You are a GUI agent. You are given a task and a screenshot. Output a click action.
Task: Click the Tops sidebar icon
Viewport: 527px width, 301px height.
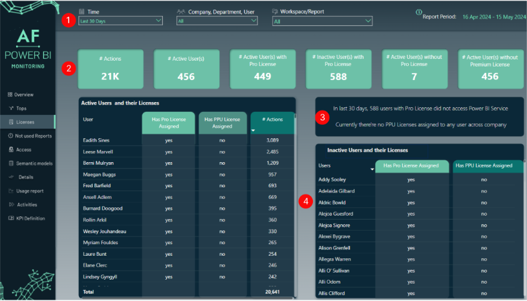[11, 109]
